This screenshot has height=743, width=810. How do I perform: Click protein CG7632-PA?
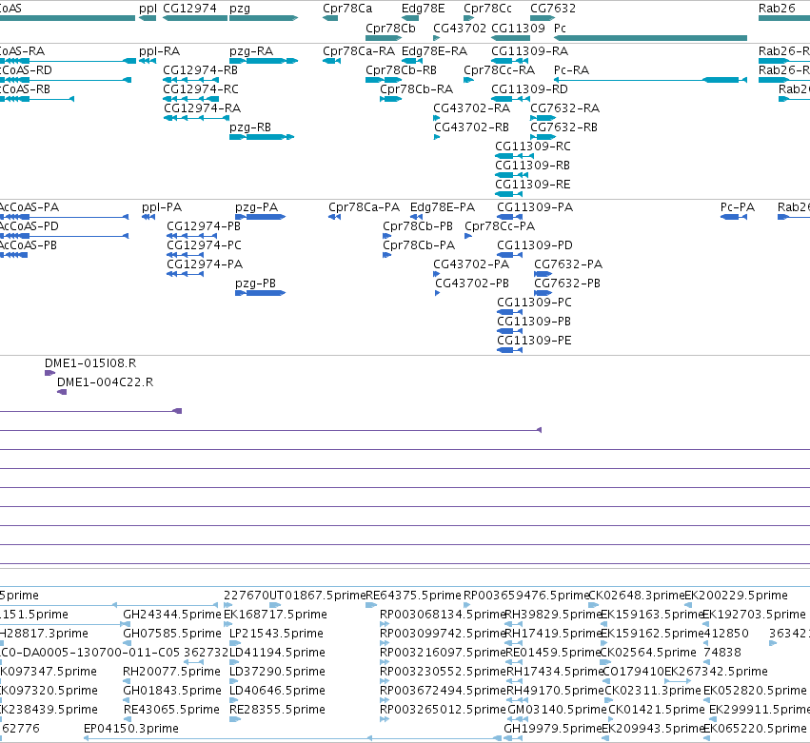(568, 264)
